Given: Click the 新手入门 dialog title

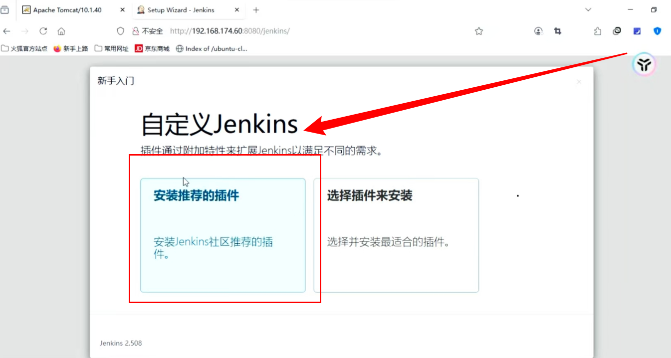Looking at the screenshot, I should coord(116,81).
